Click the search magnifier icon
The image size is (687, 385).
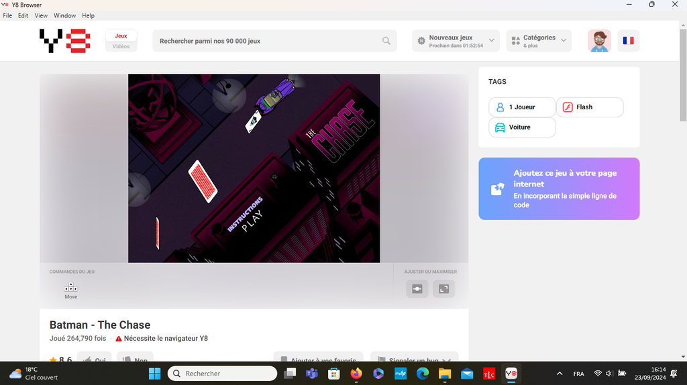point(386,41)
